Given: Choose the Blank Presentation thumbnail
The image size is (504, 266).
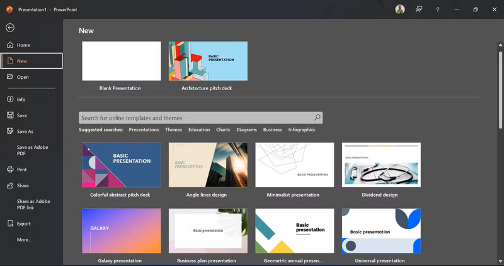Looking at the screenshot, I should tap(122, 61).
